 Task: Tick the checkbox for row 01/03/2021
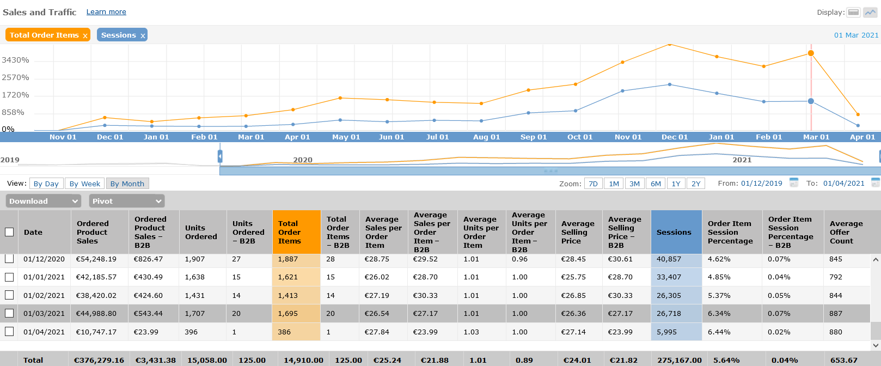pyautogui.click(x=9, y=313)
